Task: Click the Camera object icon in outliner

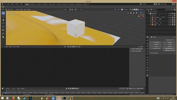Action: [x=152, y=19]
